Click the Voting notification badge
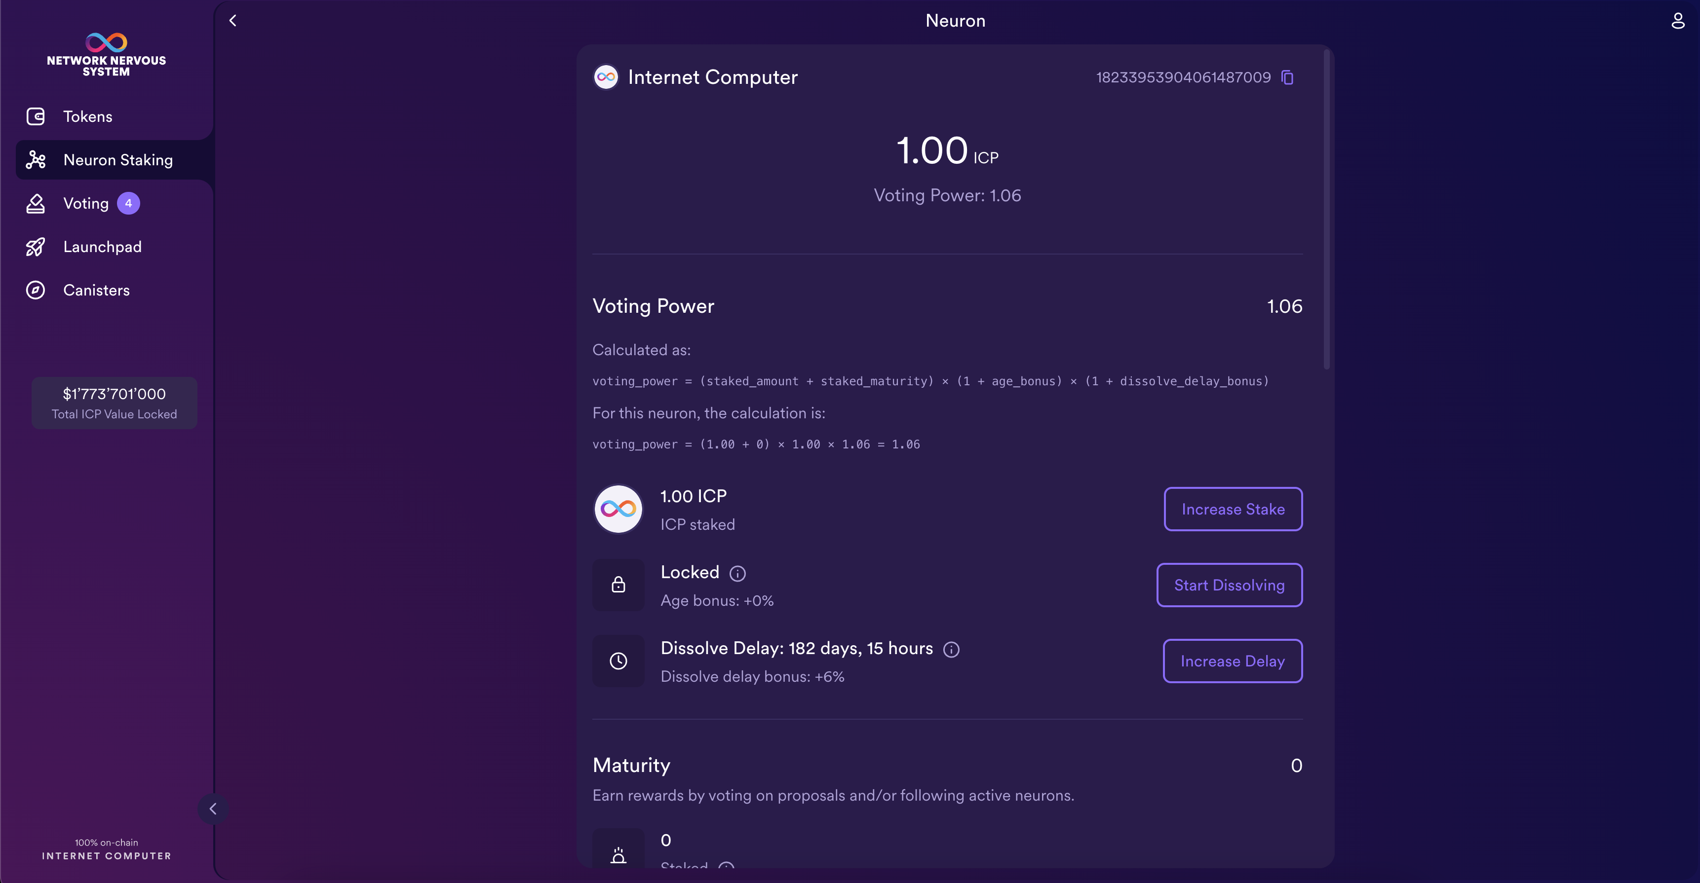1700x883 pixels. [x=128, y=203]
